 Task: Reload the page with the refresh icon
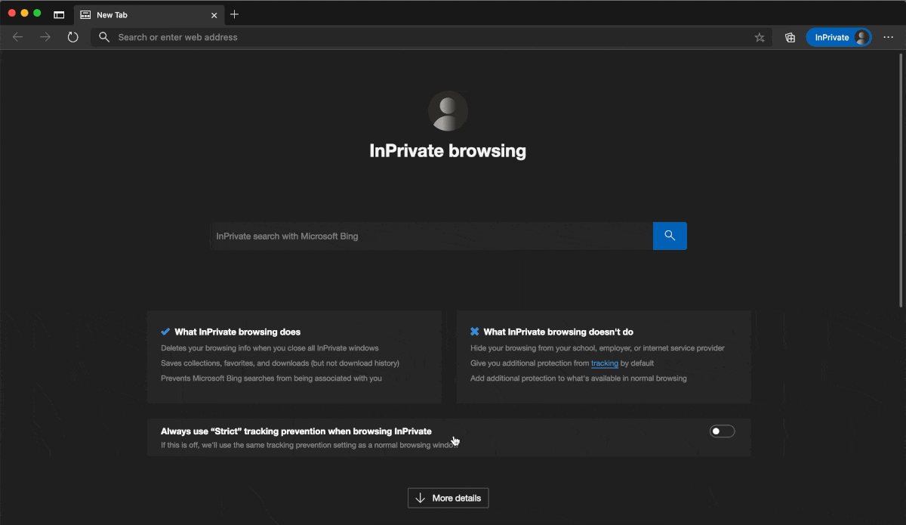[x=72, y=37]
